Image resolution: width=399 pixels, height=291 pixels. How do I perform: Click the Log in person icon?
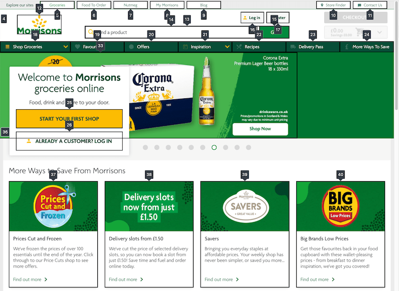[245, 18]
